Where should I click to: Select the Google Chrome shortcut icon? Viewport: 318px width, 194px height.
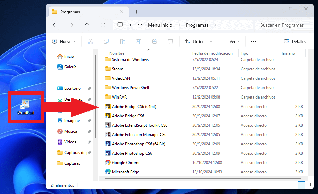108,162
